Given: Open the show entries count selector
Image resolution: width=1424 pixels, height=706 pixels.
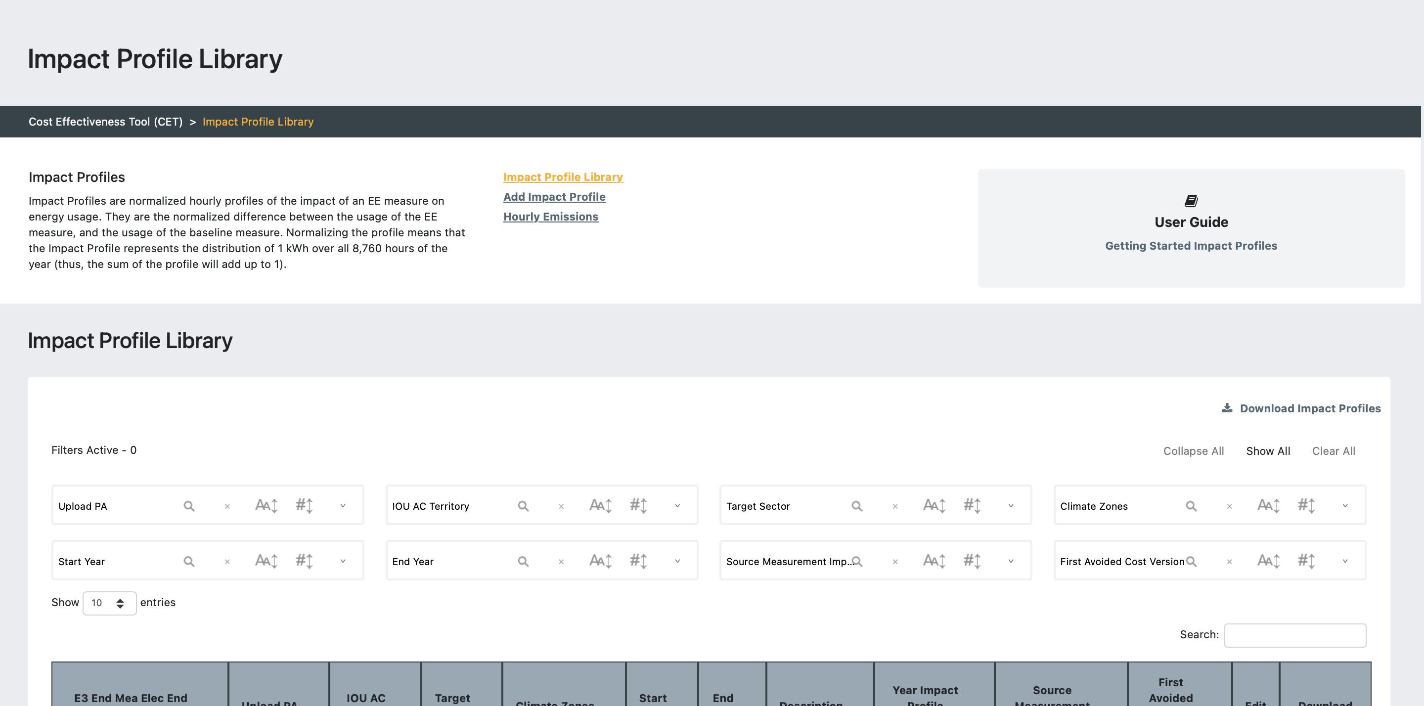Looking at the screenshot, I should pos(109,603).
